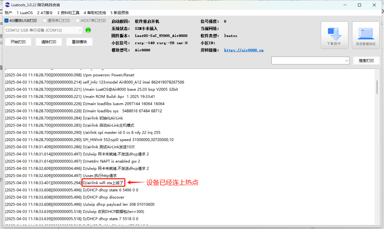
Task: Click the 重启模块 button
Action: pyautogui.click(x=79, y=42)
